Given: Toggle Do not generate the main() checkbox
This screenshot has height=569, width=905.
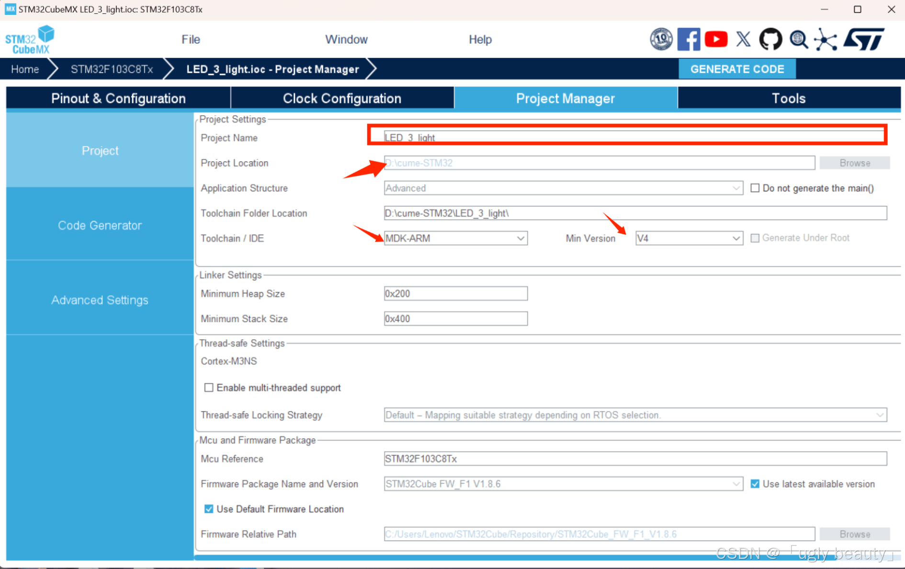Looking at the screenshot, I should tap(755, 188).
